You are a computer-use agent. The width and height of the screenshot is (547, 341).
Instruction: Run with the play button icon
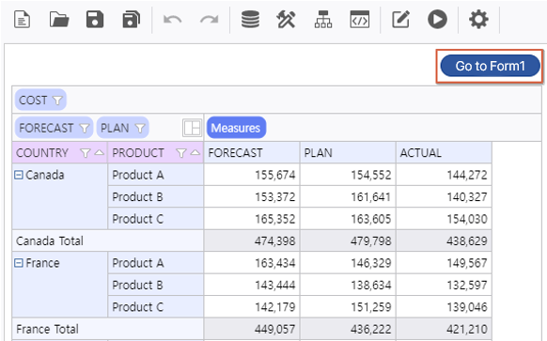[x=437, y=19]
